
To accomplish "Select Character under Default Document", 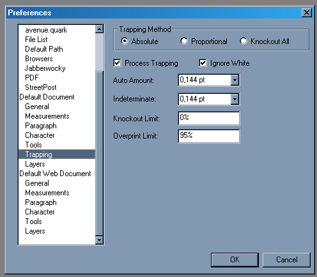I will coord(57,135).
